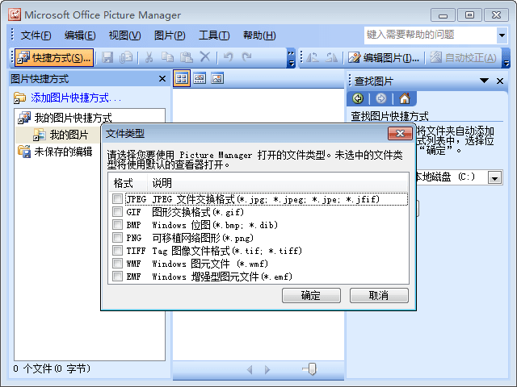Screen dimensions: 517x387
Task: Open 编辑图片(I)... edit pictures tool
Action: pyautogui.click(x=384, y=57)
